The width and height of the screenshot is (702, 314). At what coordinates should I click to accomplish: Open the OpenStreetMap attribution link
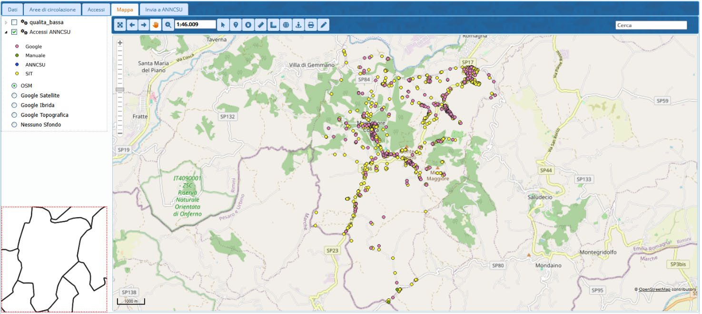(654, 289)
